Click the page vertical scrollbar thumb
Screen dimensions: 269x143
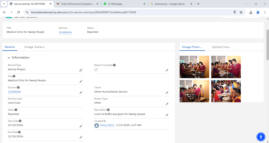(x=267, y=45)
